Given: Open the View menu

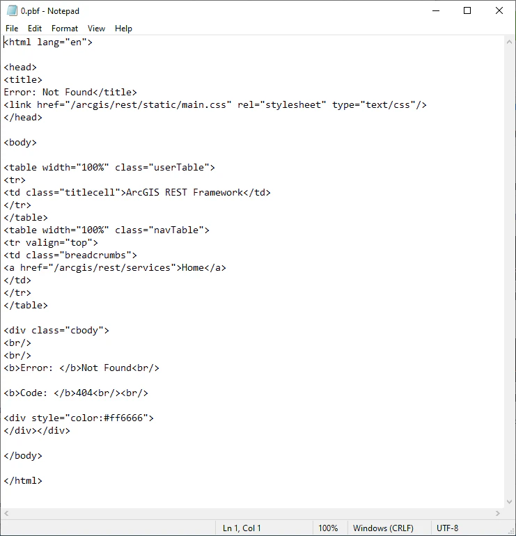Looking at the screenshot, I should tap(96, 29).
